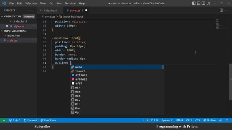Open View menu
This screenshot has width=232, height=130.
tap(43, 3)
